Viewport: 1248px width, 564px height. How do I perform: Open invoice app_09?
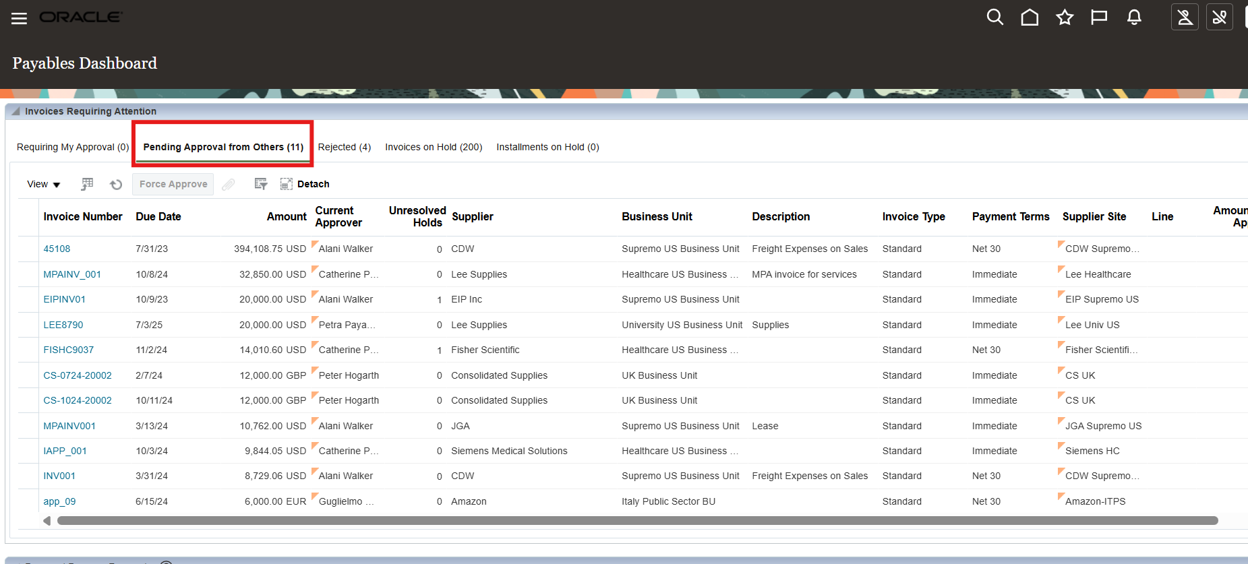pyautogui.click(x=59, y=501)
